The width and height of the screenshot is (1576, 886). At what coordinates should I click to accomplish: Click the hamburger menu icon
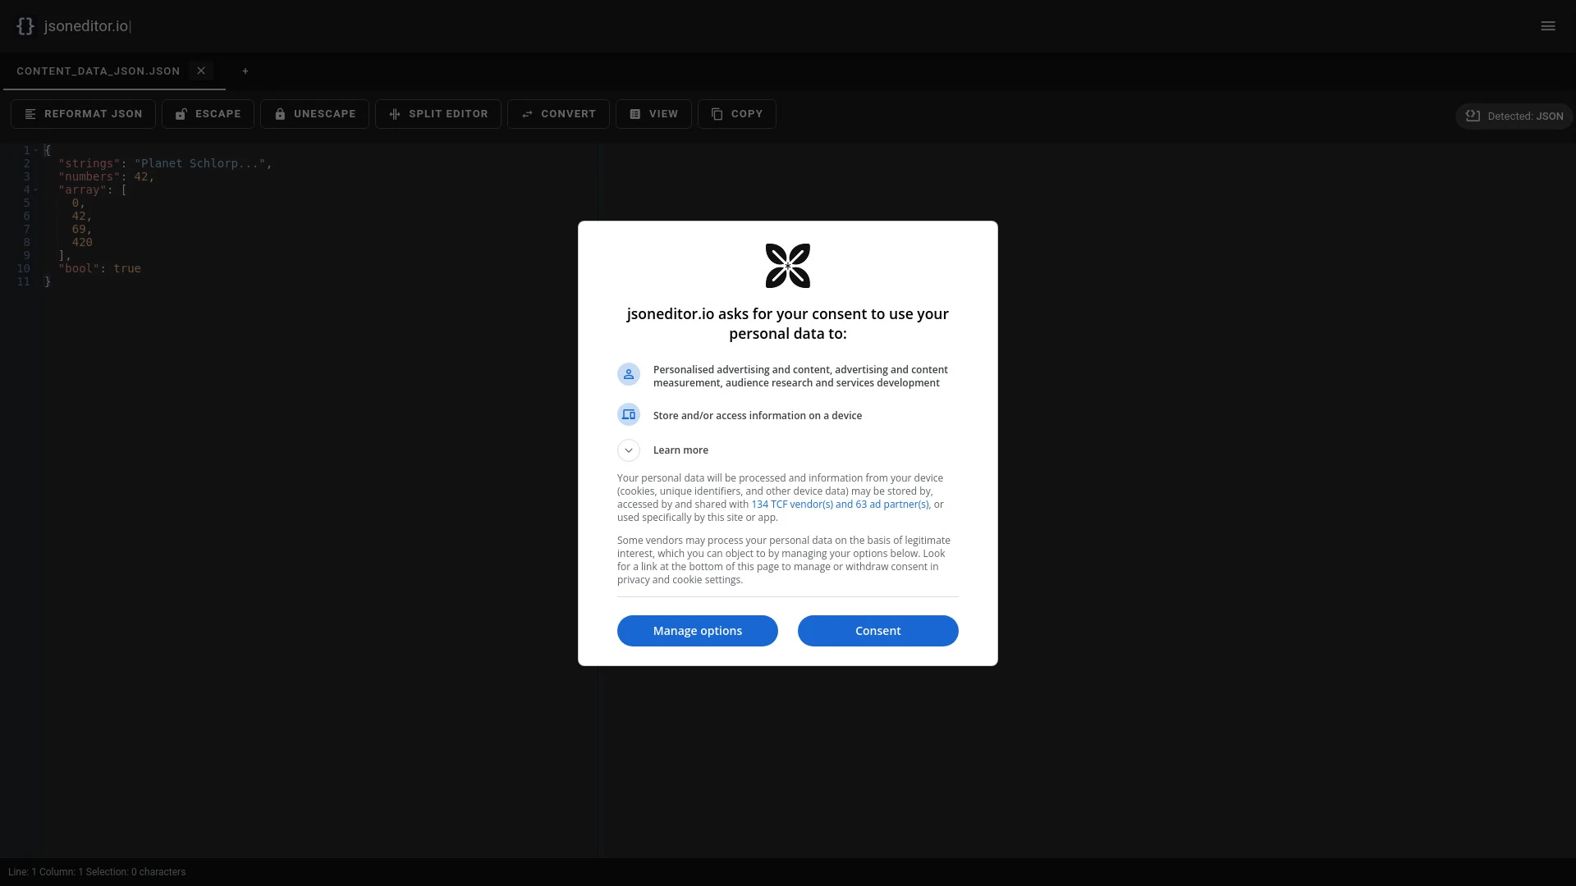[x=1548, y=26]
